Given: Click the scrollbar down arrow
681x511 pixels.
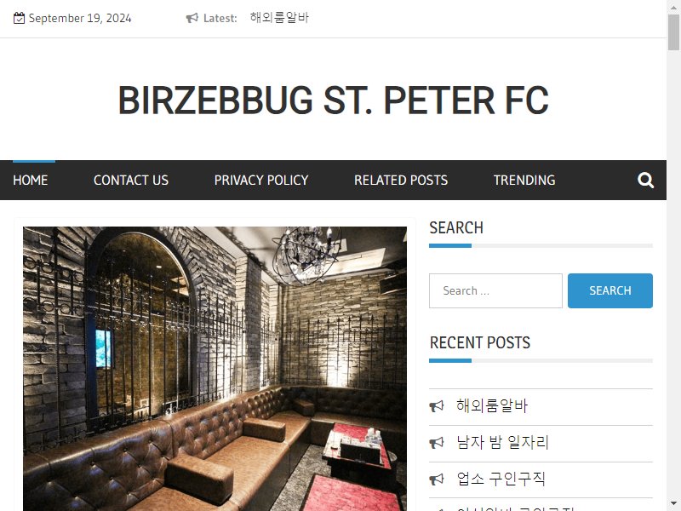Looking at the screenshot, I should click(x=673, y=504).
